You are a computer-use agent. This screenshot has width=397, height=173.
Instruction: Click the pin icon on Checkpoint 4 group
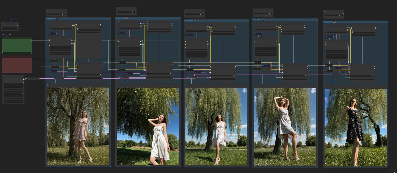pos(264,20)
